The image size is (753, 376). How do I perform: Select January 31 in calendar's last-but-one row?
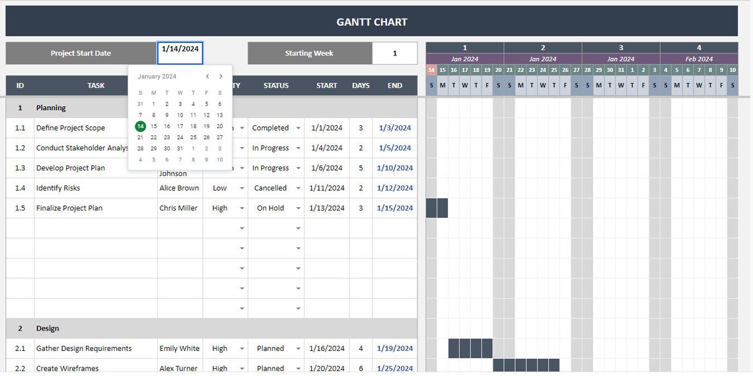point(180,148)
